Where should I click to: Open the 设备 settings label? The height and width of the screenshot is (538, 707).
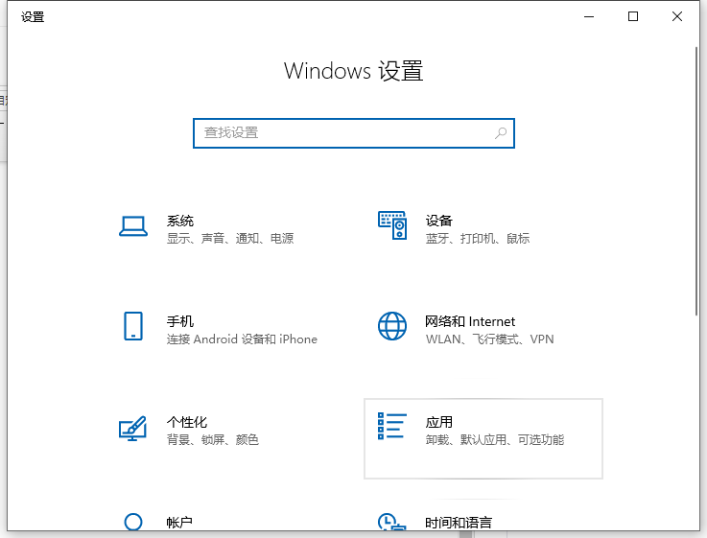pos(439,221)
